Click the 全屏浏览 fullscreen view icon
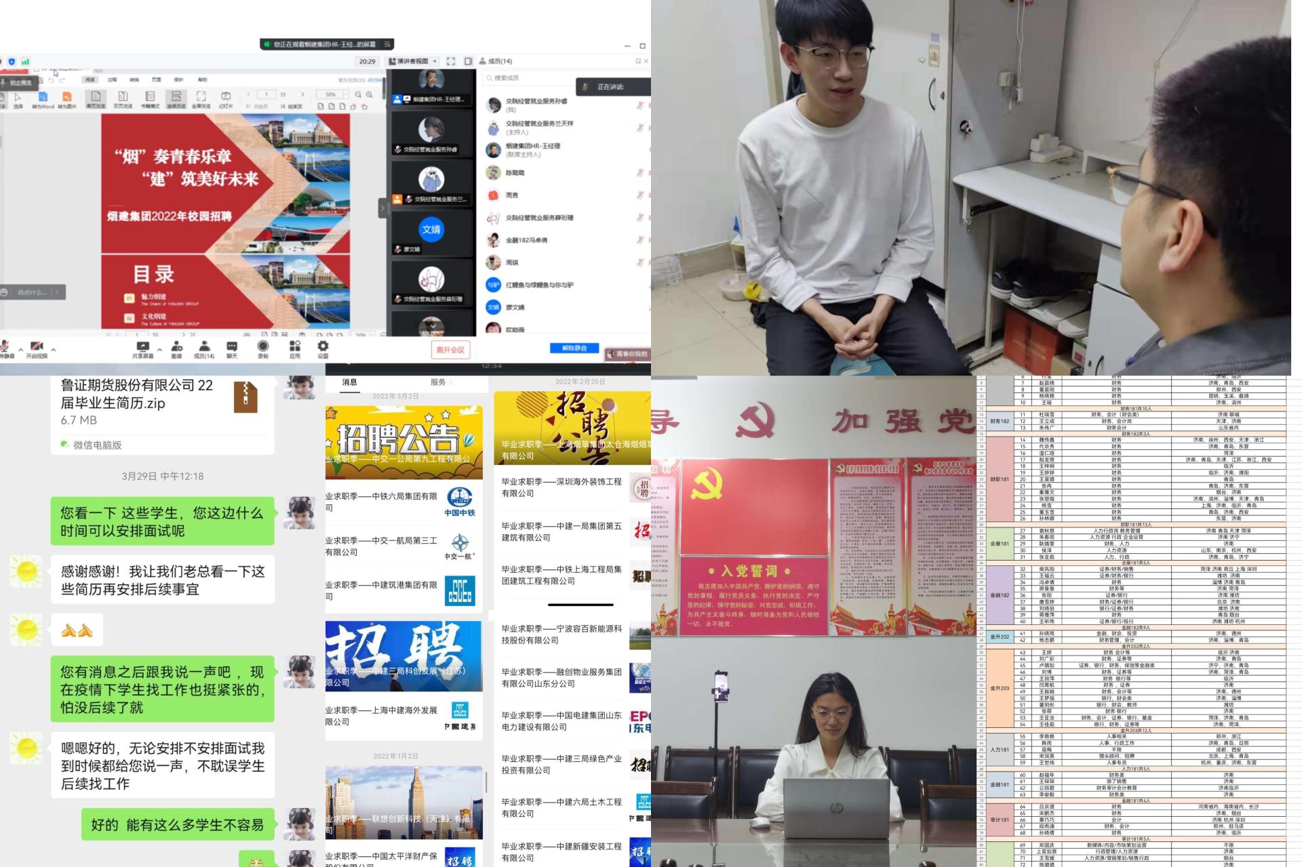 click(201, 100)
